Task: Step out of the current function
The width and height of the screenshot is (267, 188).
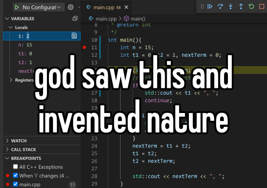Action: [x=241, y=6]
